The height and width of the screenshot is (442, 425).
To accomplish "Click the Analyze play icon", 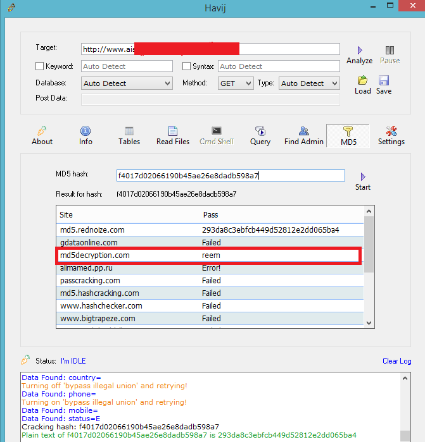I will pos(360,51).
